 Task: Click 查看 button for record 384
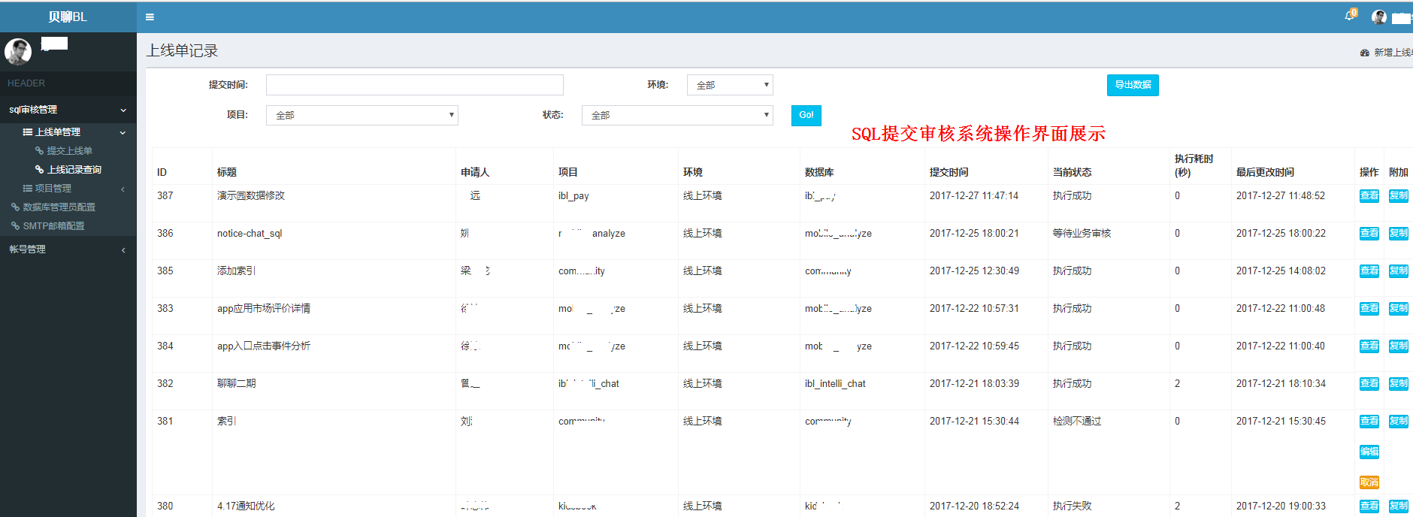1369,346
